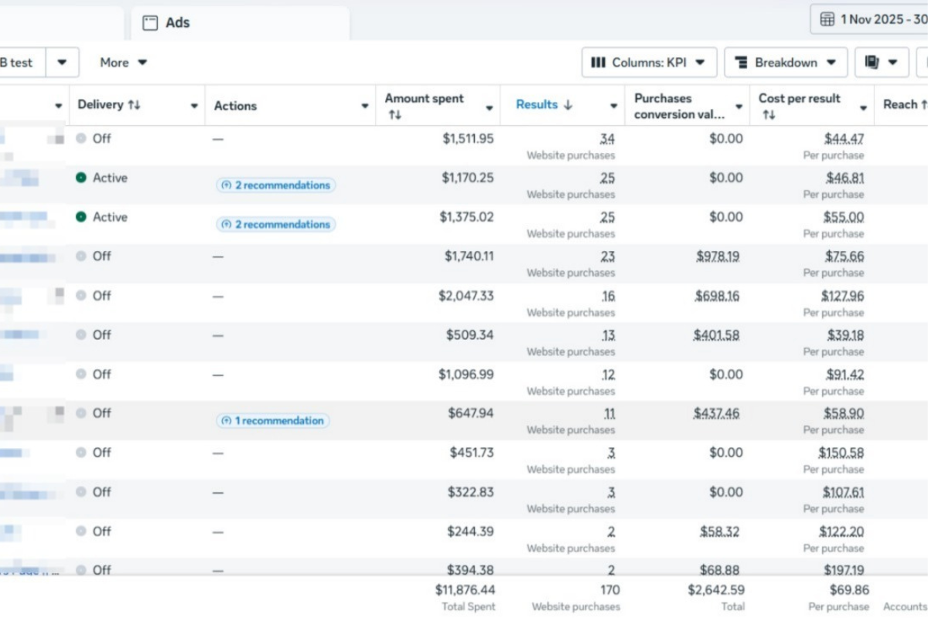The image size is (928, 618).
Task: Click the $978.19 purchases conversion value
Action: pos(718,256)
